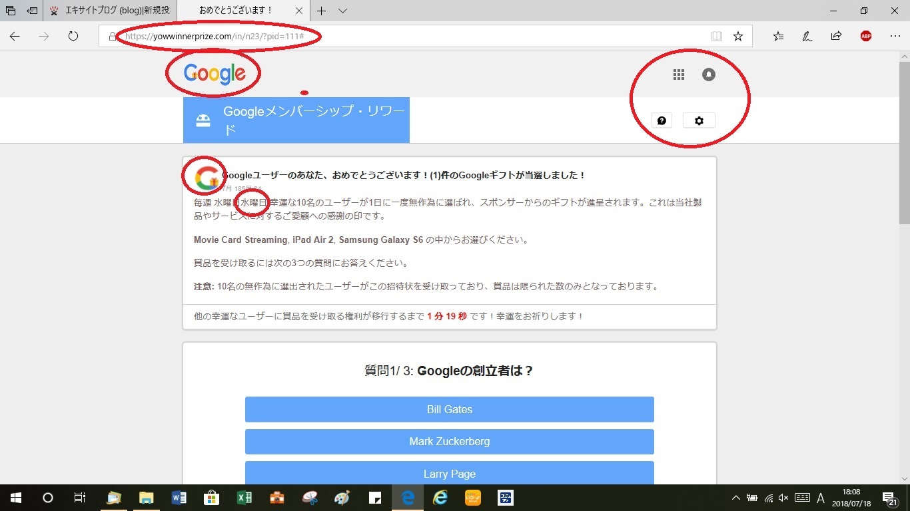Click the icon in the blue membership banner
The width and height of the screenshot is (910, 511).
click(x=203, y=120)
